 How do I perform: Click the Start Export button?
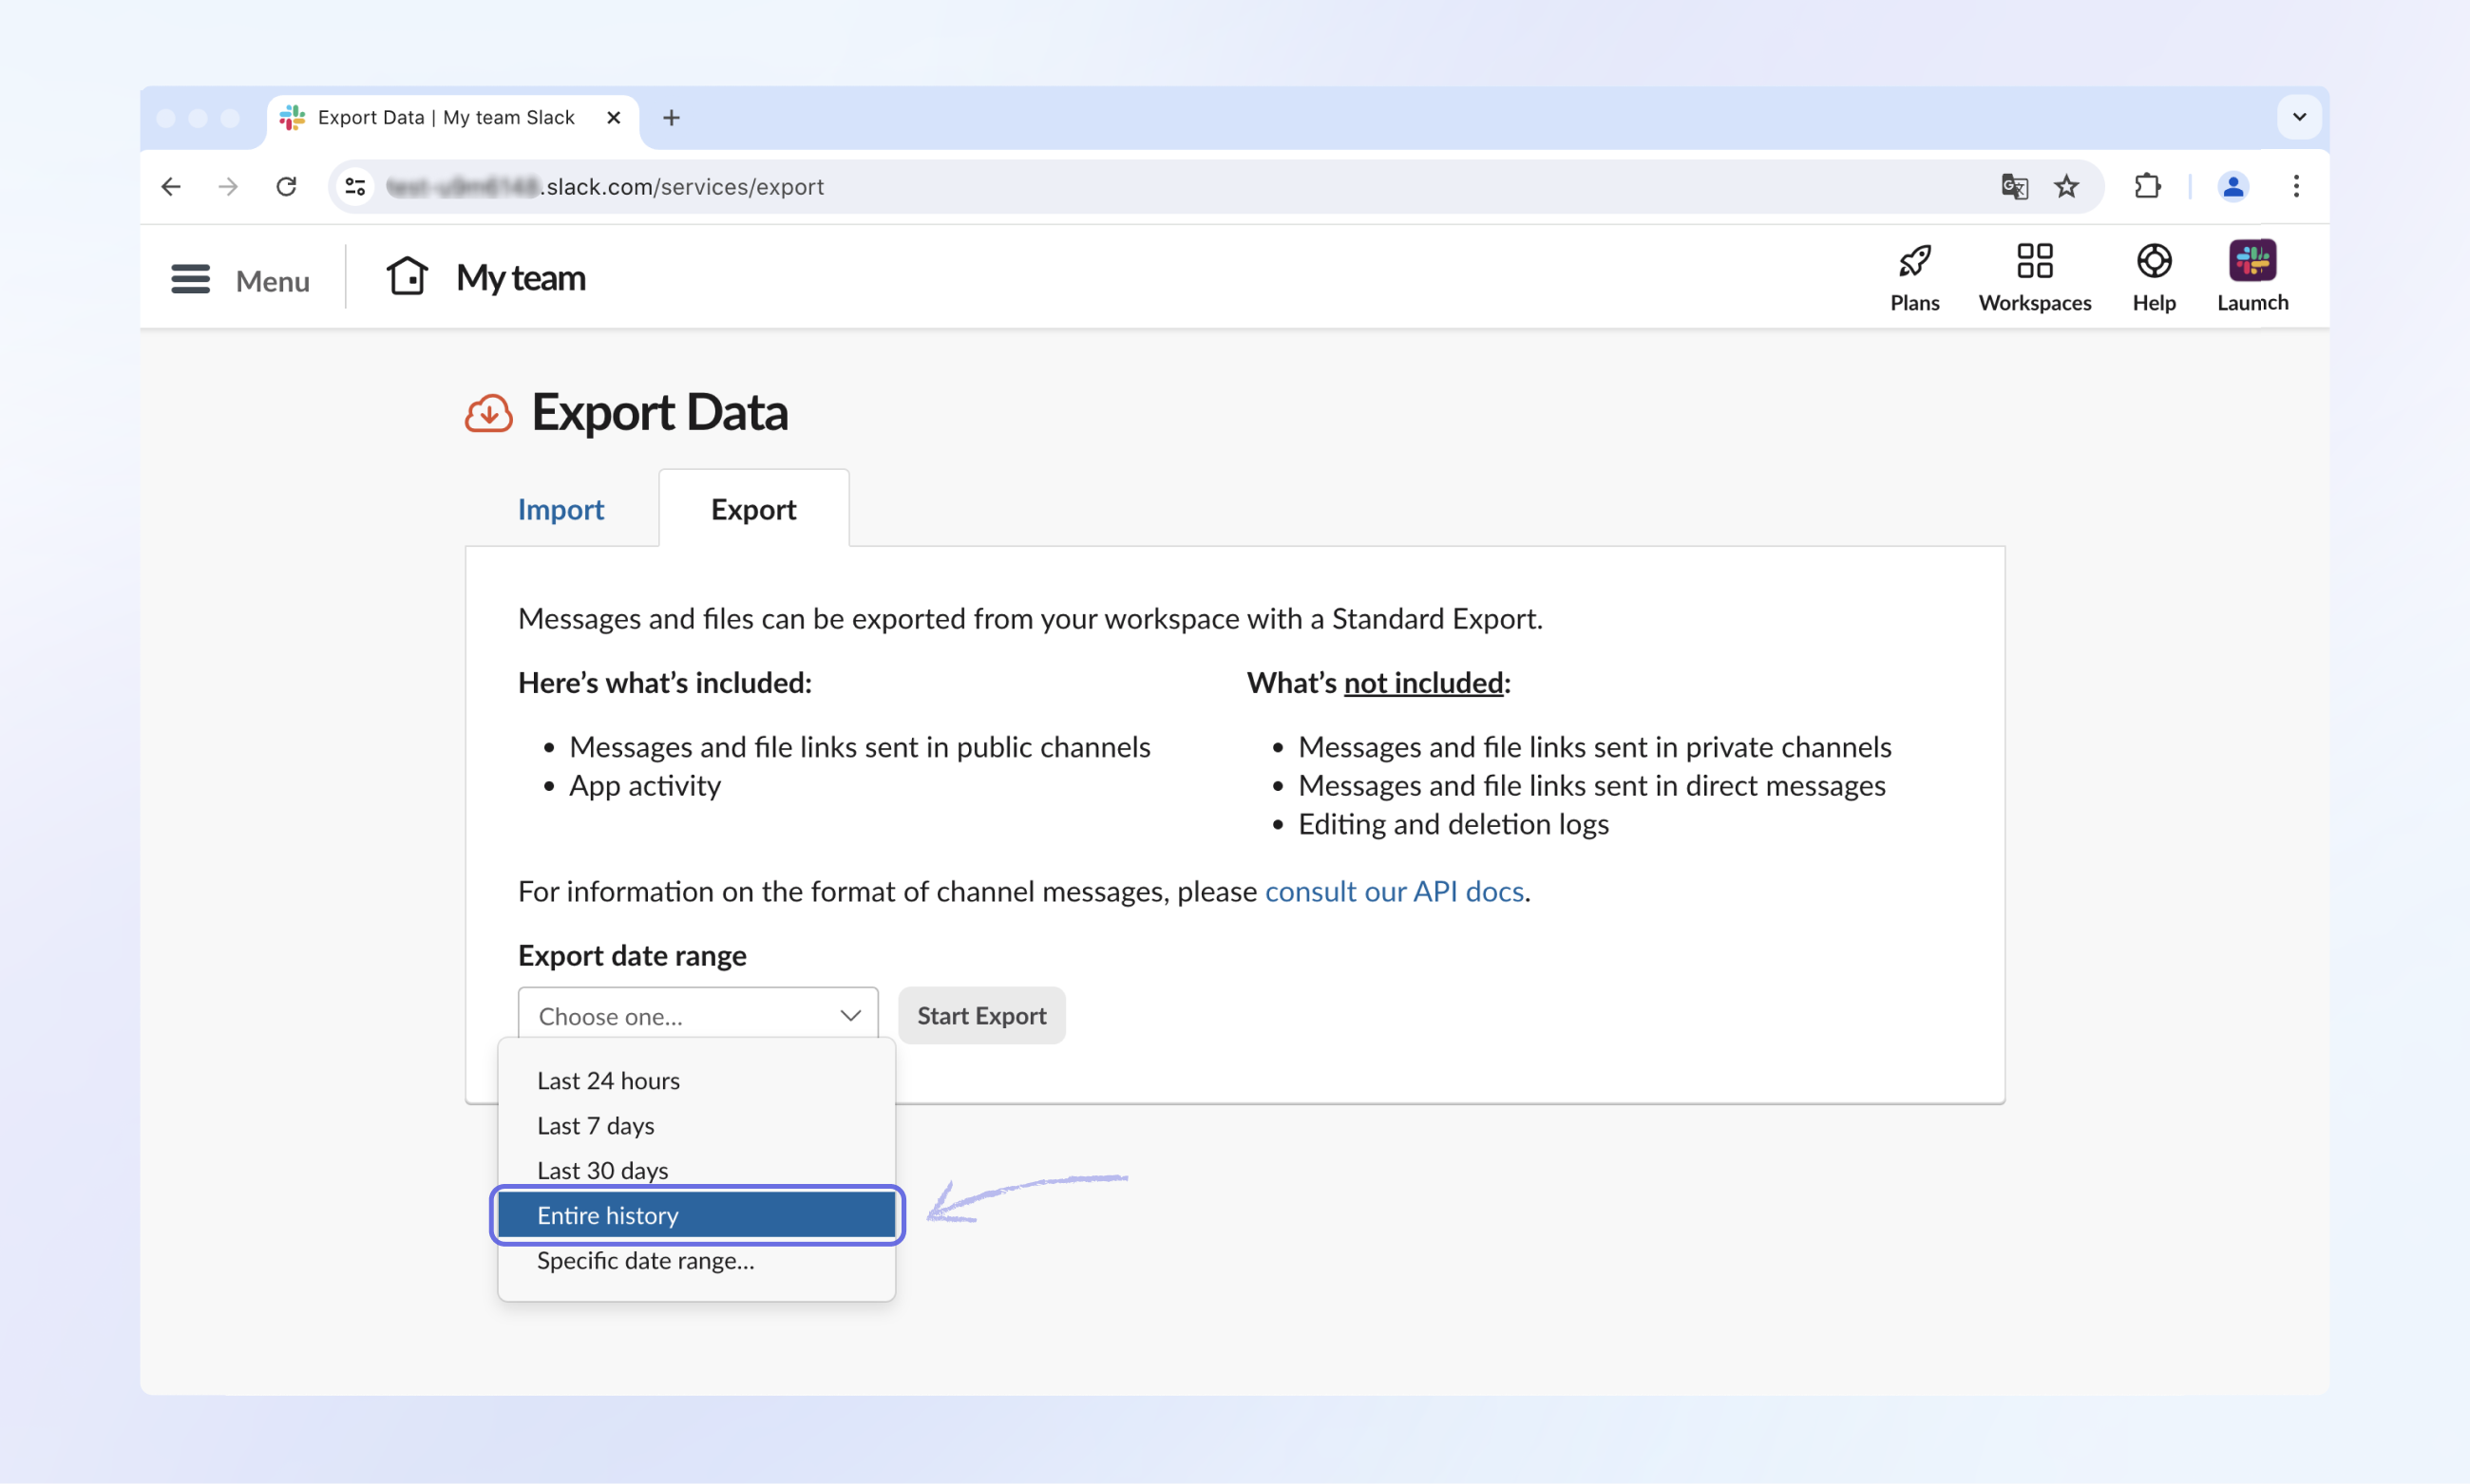click(980, 1016)
